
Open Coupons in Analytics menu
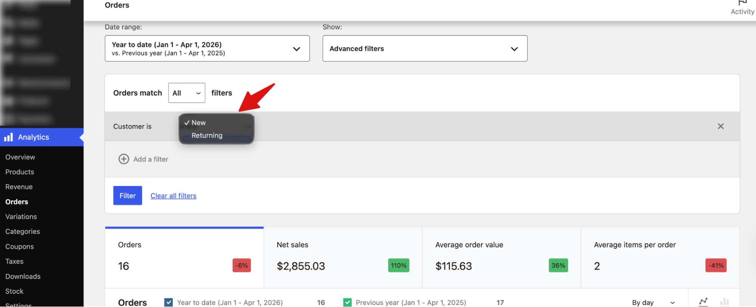click(20, 247)
